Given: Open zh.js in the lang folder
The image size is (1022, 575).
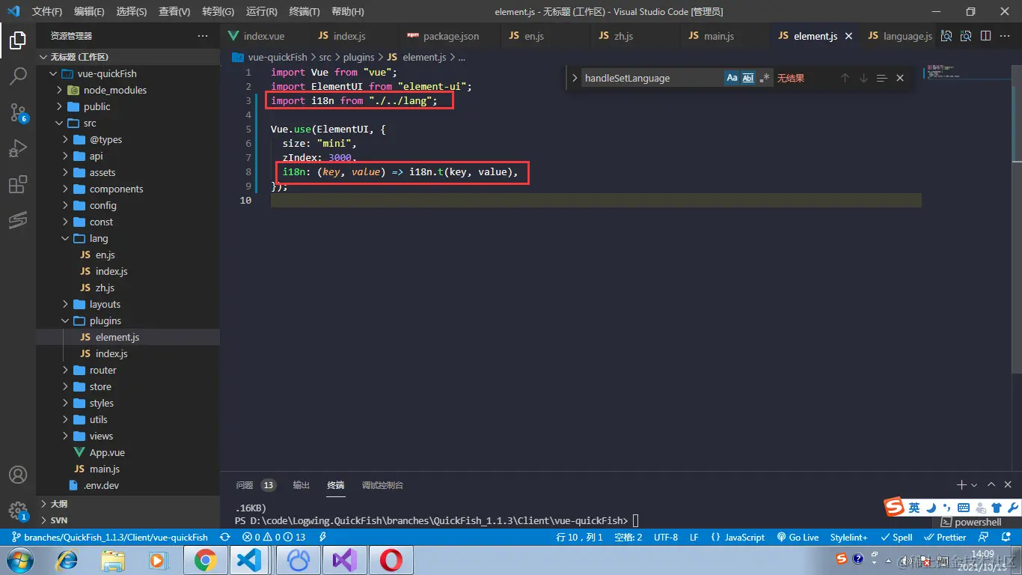Looking at the screenshot, I should 105,287.
